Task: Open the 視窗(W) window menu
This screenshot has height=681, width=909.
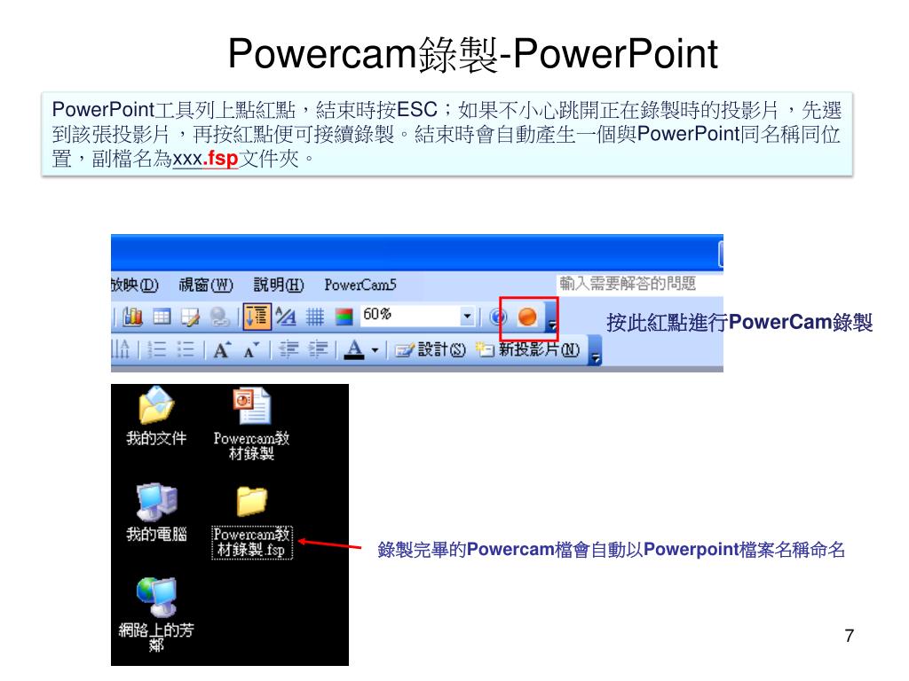Action: click(x=205, y=285)
